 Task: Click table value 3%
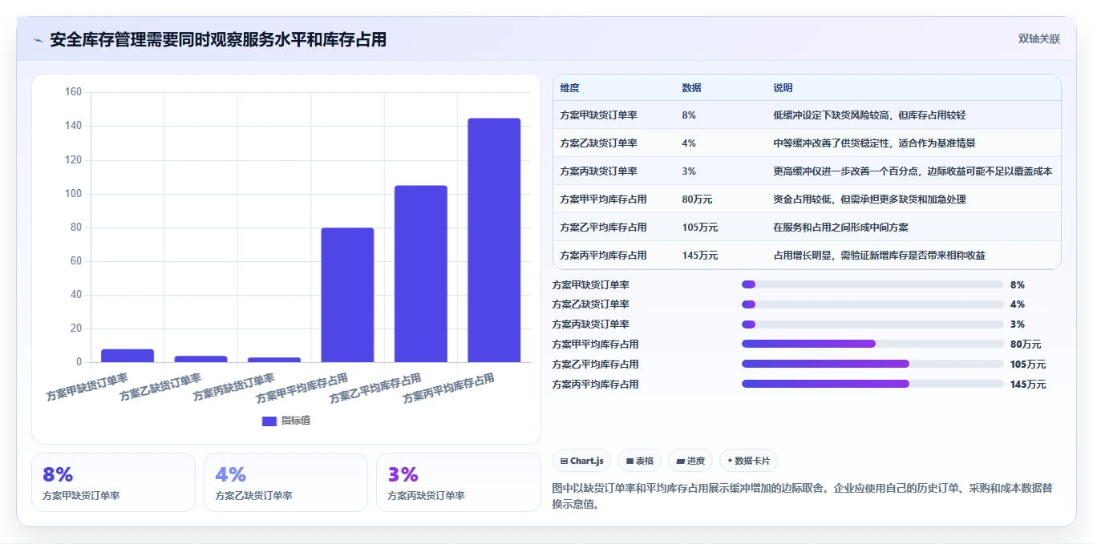689,171
